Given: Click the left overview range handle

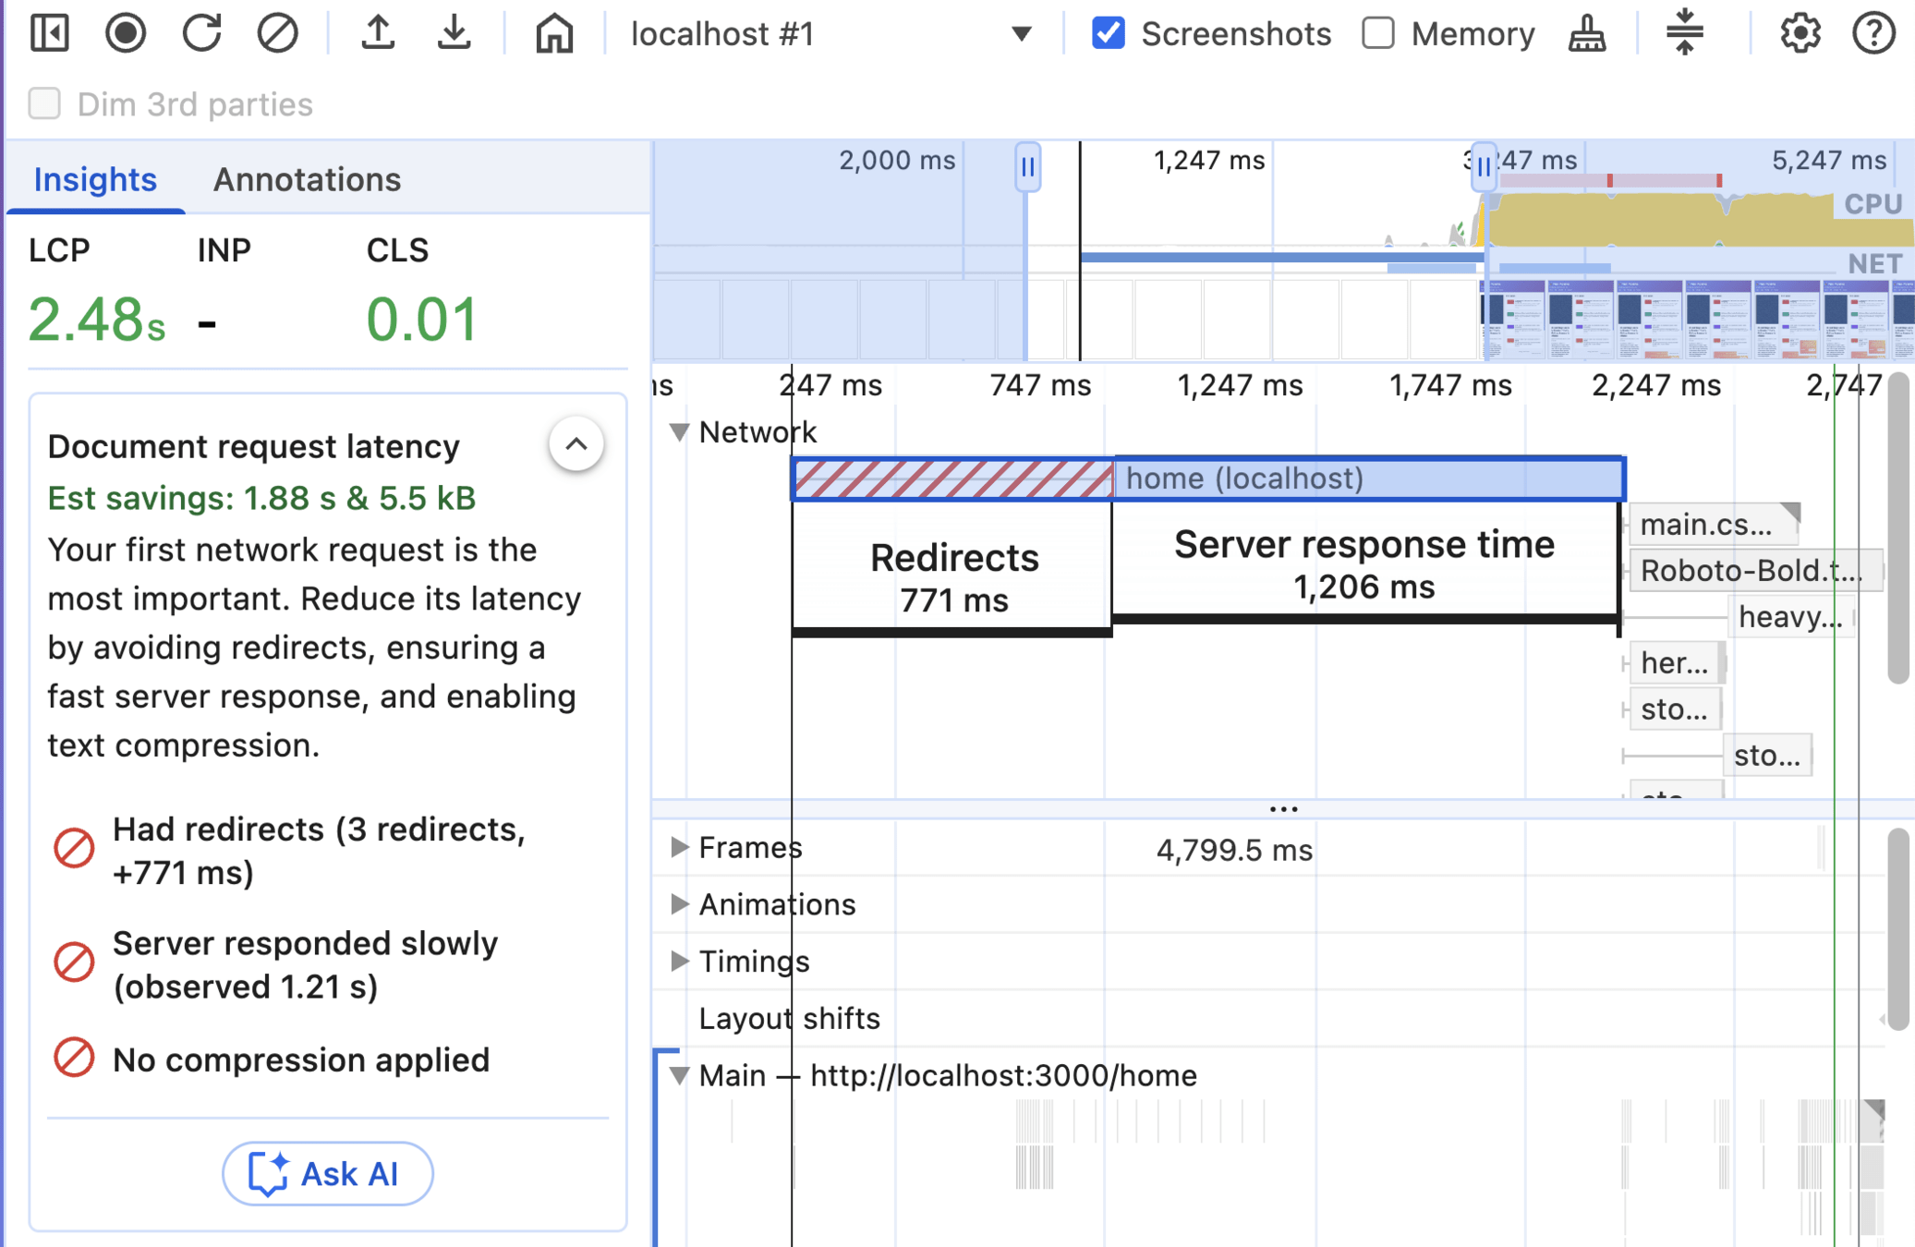Looking at the screenshot, I should point(1027,167).
